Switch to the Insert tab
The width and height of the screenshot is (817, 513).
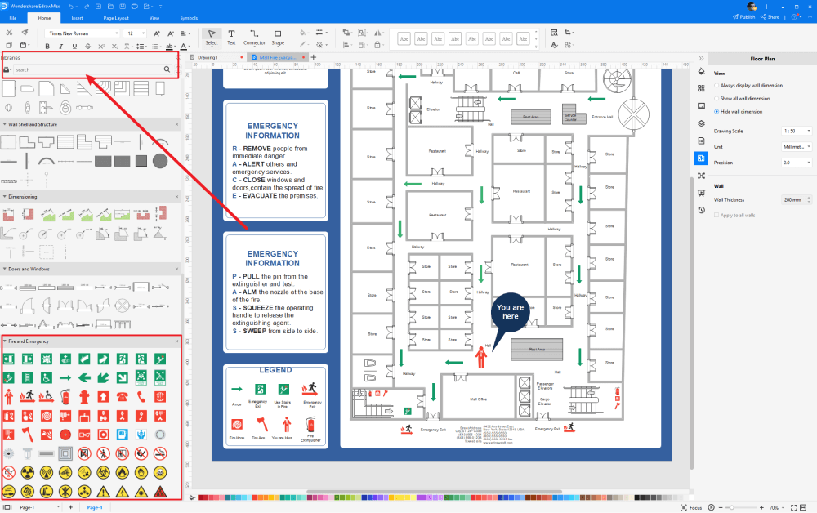tap(77, 18)
